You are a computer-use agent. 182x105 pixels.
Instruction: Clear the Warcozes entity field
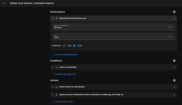[170, 27]
